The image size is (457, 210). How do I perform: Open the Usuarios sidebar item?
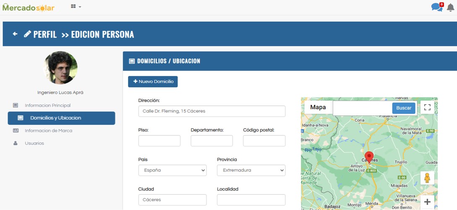34,143
